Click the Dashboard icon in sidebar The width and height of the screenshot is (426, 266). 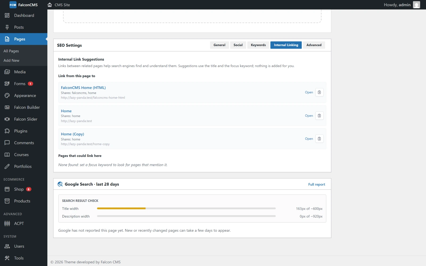coord(7,15)
